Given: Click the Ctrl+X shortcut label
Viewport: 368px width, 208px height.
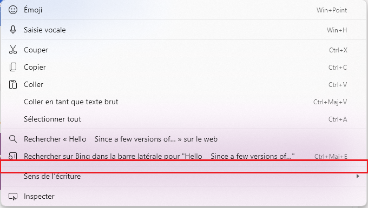Looking at the screenshot, I should [x=338, y=50].
